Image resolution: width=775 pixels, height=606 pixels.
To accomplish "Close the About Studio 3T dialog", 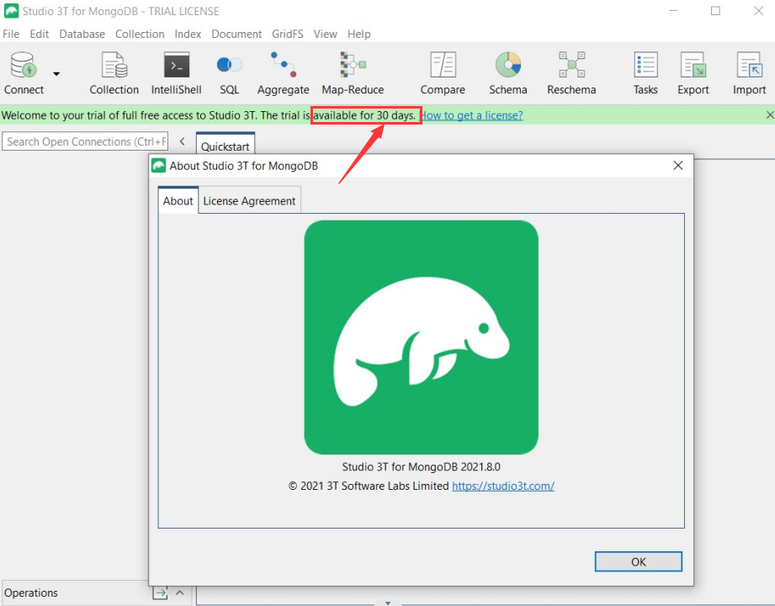I will (x=678, y=166).
